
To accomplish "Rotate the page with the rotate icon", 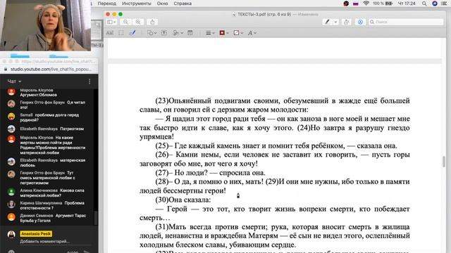I will 346,22.
